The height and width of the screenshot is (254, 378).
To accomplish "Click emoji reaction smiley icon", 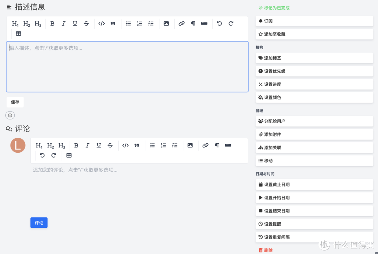I will point(10,115).
